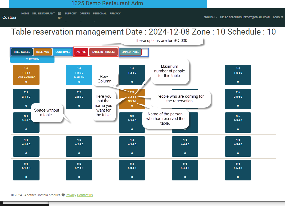Select the red Active status button
The width and height of the screenshot is (285, 206).
tap(81, 52)
